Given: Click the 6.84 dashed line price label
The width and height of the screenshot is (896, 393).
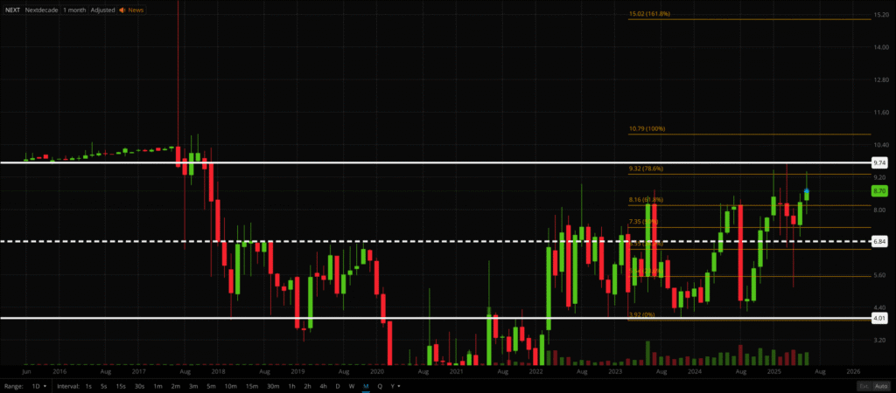Looking at the screenshot, I should tap(880, 240).
